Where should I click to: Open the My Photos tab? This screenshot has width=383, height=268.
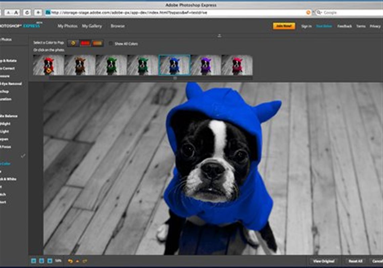point(68,26)
